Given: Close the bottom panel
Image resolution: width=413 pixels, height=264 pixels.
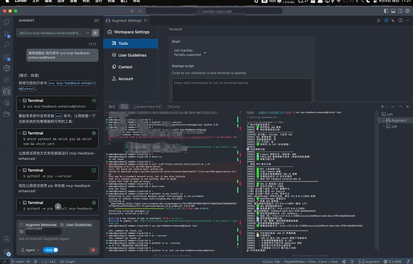Looking at the screenshot, I should coord(408,107).
